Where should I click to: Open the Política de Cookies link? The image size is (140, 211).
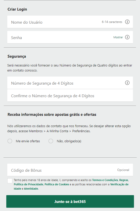click(57, 184)
